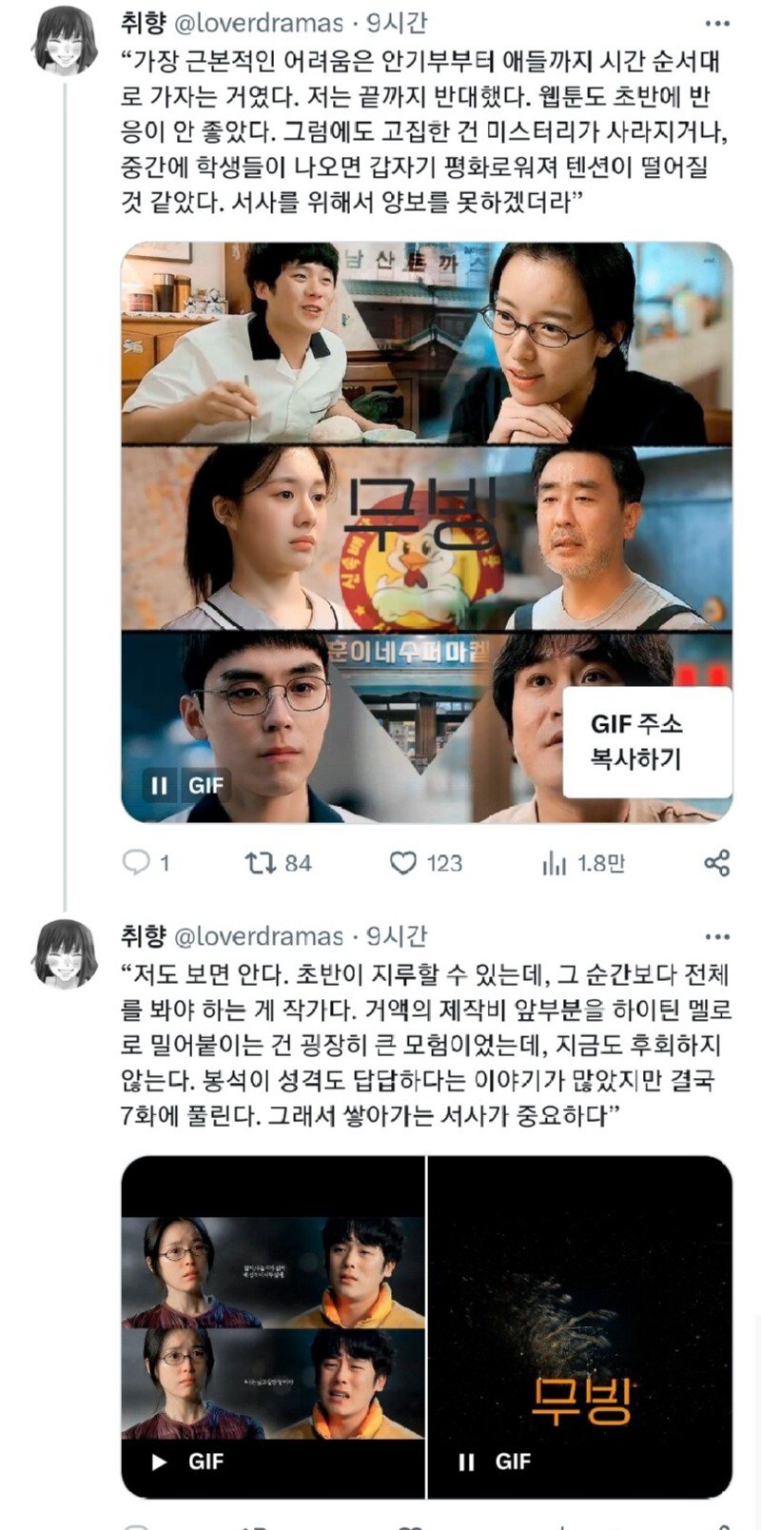Retweet the first tweet with 84 retweets
This screenshot has width=761, height=1530.
click(x=261, y=863)
